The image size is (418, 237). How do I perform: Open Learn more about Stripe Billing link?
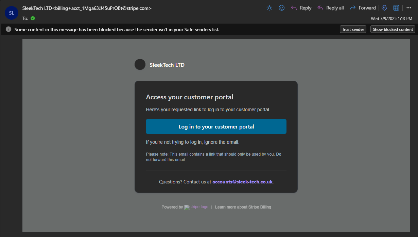[x=243, y=207]
